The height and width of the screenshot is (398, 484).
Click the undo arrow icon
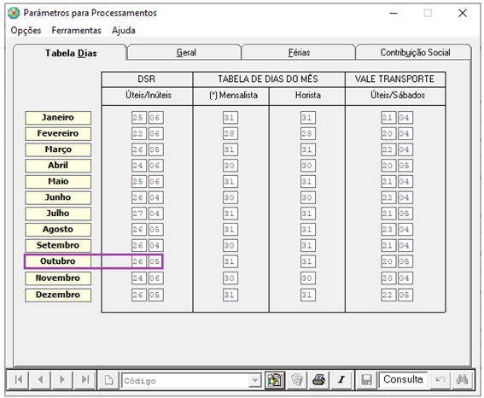click(440, 380)
